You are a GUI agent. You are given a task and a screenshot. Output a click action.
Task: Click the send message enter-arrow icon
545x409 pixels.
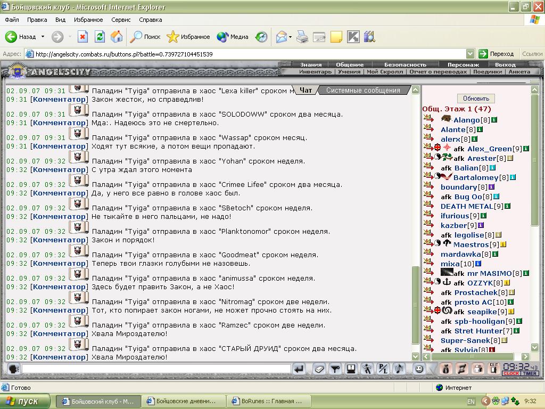299,369
